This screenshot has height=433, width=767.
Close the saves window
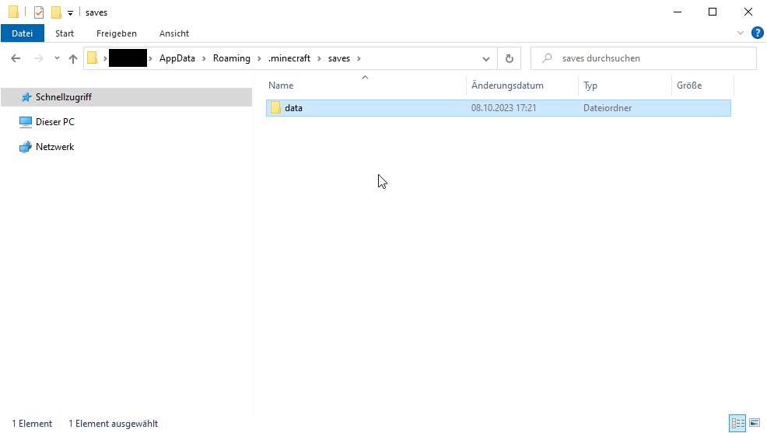[x=748, y=12]
